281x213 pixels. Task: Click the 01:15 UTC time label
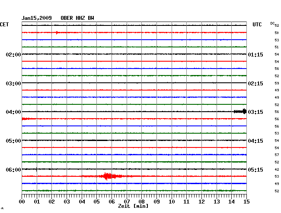(x=255, y=54)
